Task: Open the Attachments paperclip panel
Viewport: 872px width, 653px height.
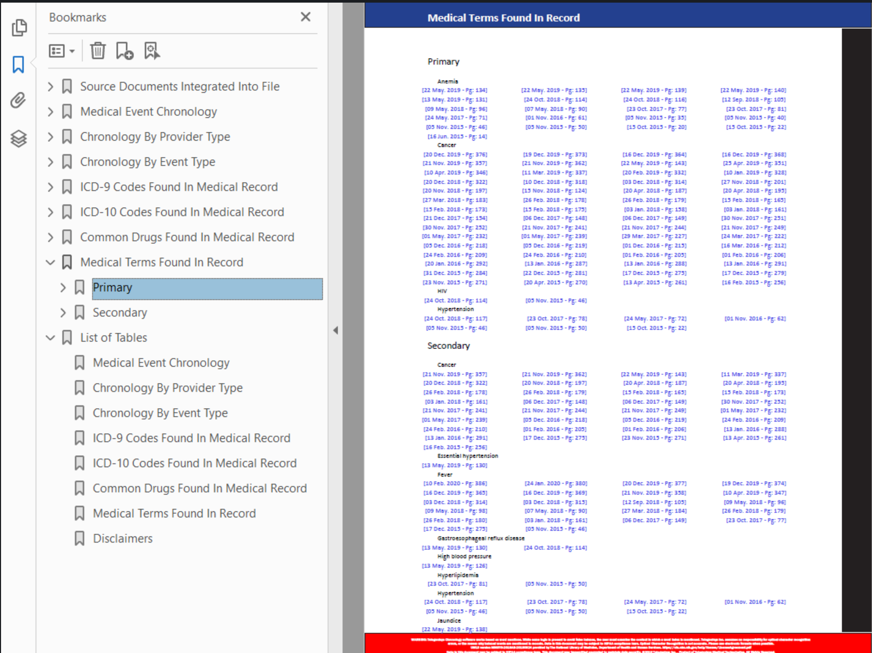Action: (18, 100)
